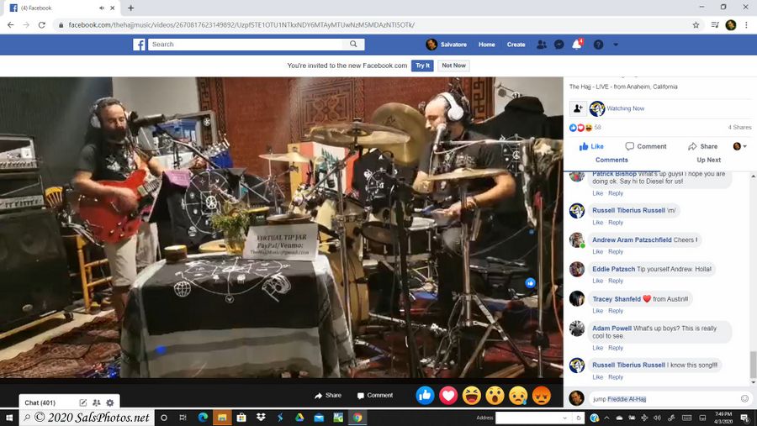
Task: React with the Angry emoji
Action: [542, 395]
